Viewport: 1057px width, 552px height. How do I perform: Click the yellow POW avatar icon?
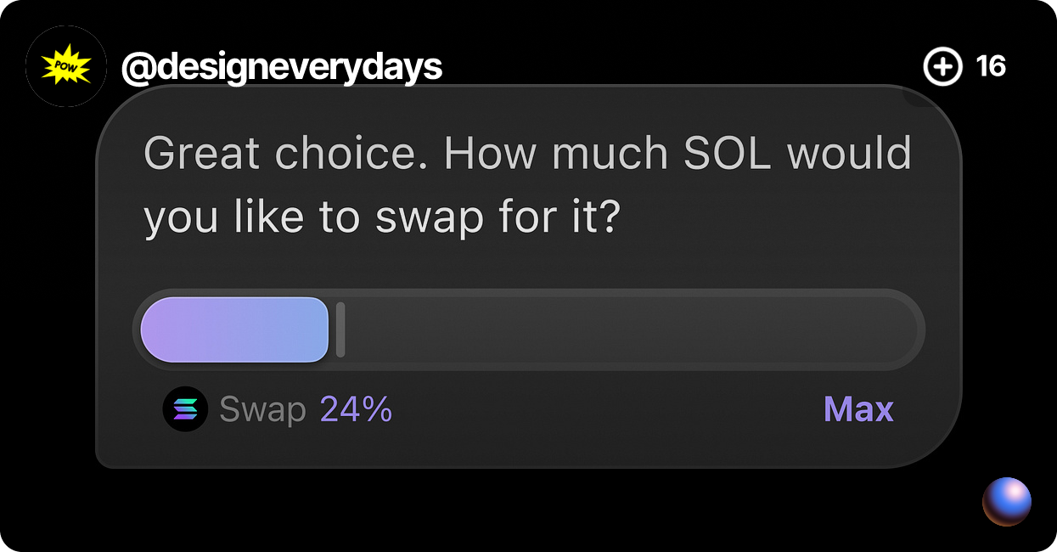point(66,66)
